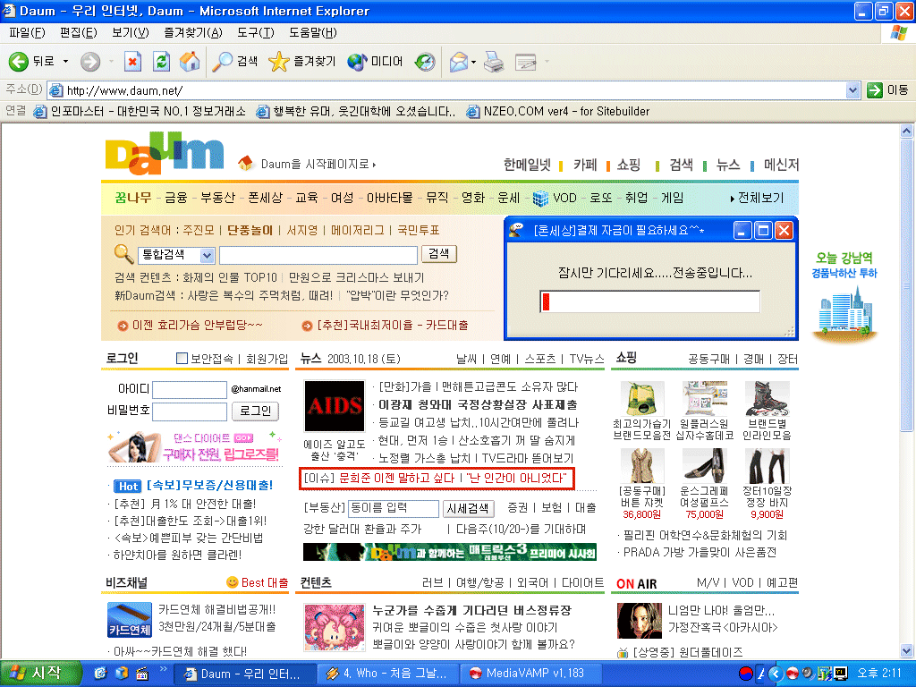
Task: Click the Daum logo
Action: [x=165, y=152]
